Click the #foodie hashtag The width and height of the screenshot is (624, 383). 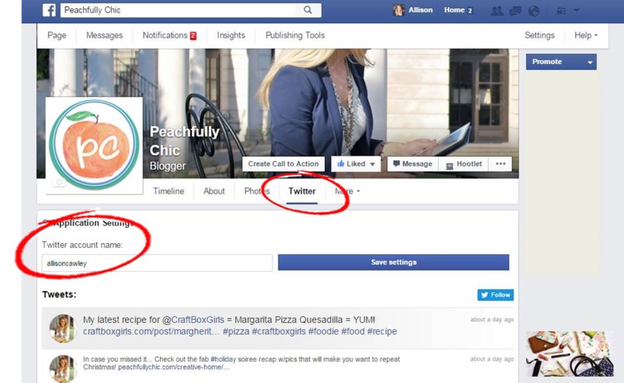click(323, 331)
